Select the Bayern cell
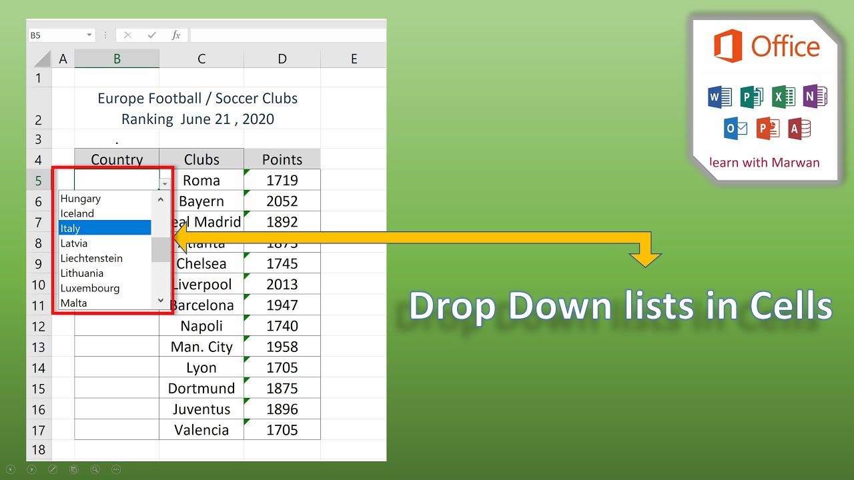 click(x=201, y=201)
